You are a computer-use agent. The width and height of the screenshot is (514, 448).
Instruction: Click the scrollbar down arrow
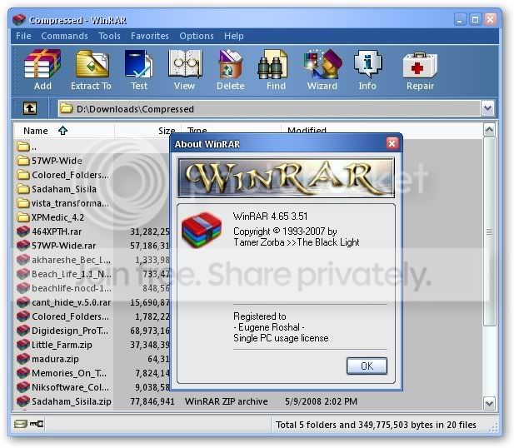click(489, 403)
